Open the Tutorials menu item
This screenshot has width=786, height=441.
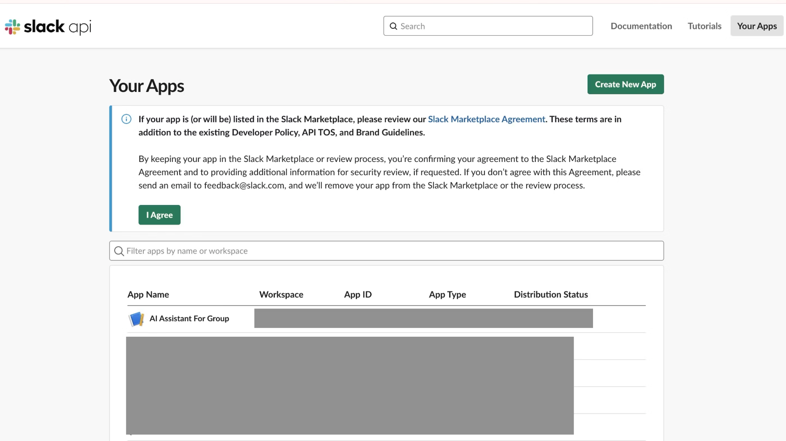pos(704,26)
